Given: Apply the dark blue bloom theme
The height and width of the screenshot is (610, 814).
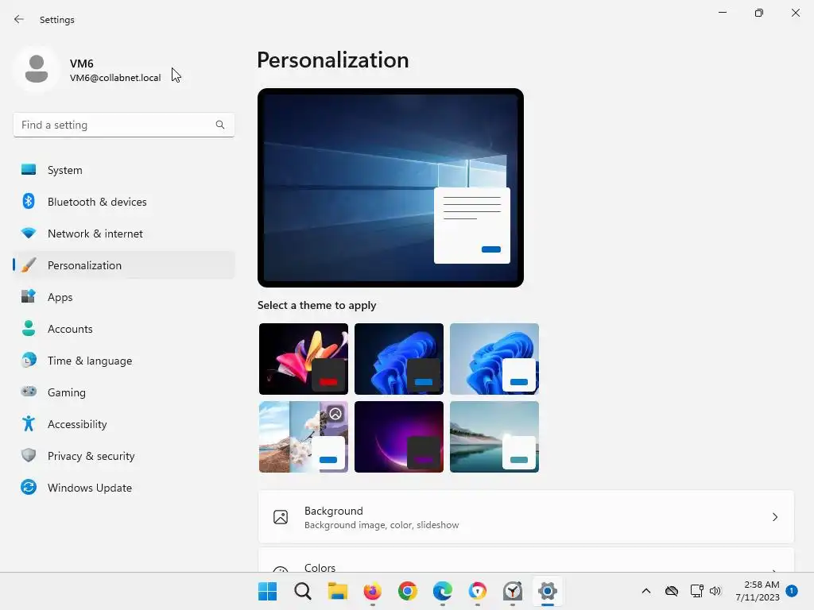Looking at the screenshot, I should coord(399,359).
